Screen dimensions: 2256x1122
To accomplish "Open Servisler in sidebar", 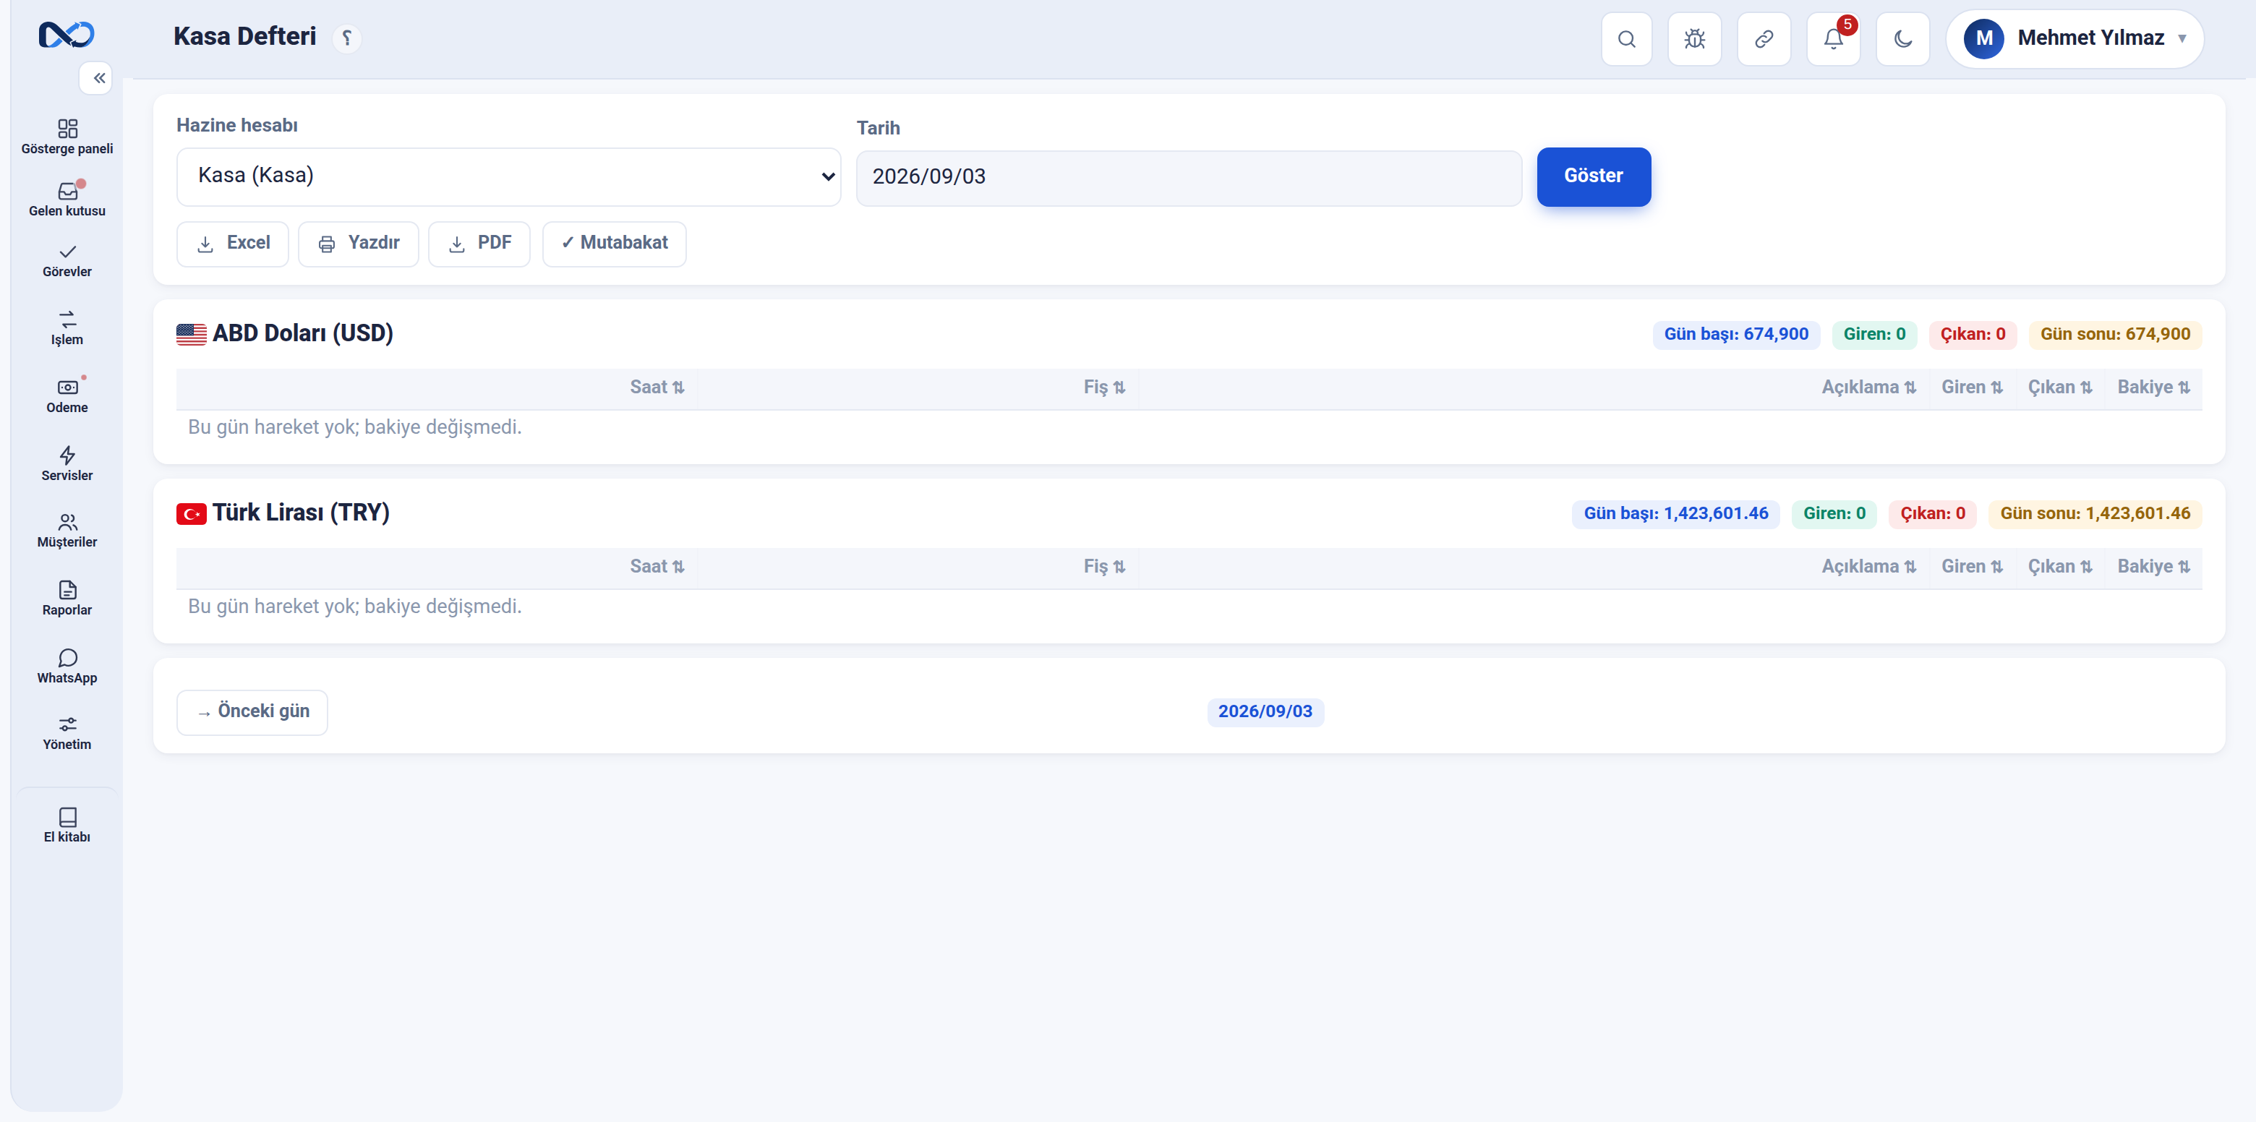I will (x=67, y=464).
